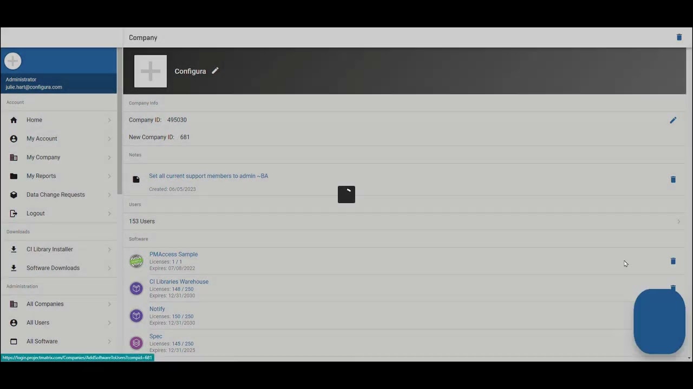This screenshot has width=693, height=389.
Task: Open Spec software link
Action: pyautogui.click(x=155, y=336)
